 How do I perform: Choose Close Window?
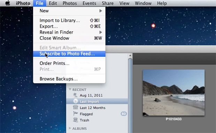pyautogui.click(x=69, y=38)
